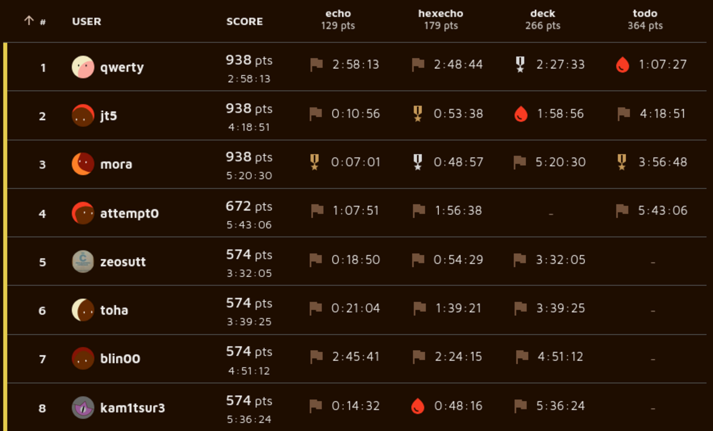The image size is (713, 431).
Task: Open user qwerty's profile name
Action: (122, 68)
